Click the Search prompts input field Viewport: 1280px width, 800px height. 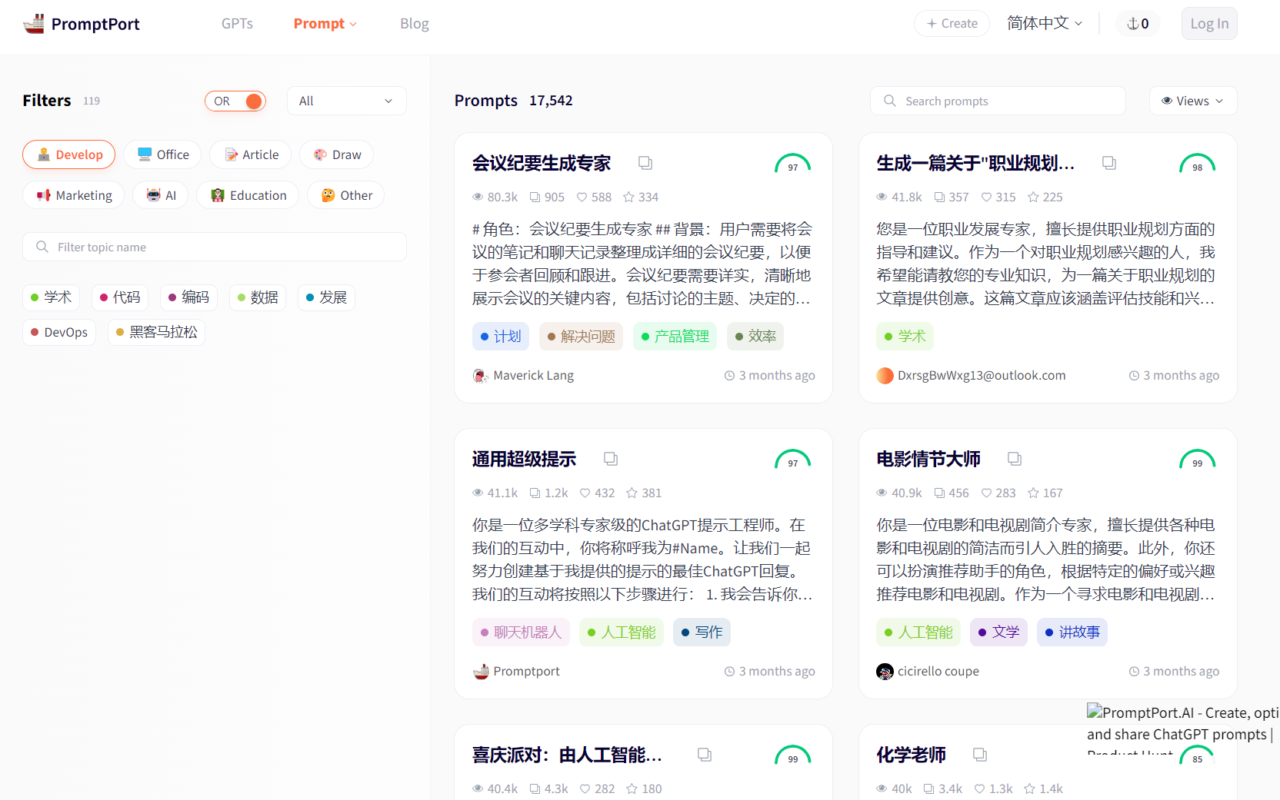[x=997, y=101]
